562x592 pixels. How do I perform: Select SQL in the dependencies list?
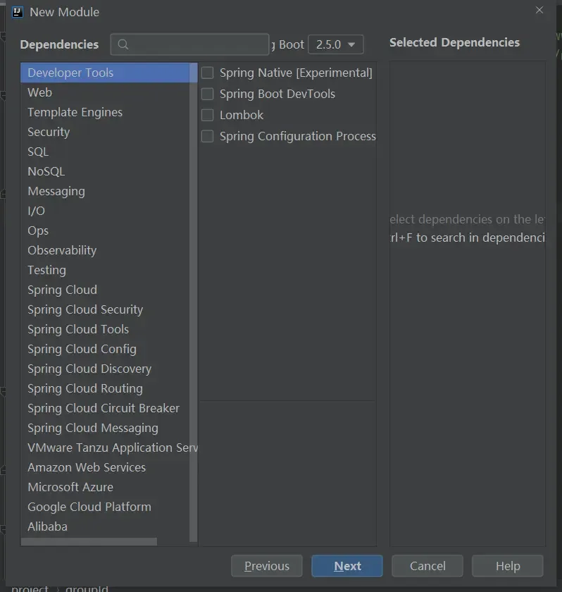(x=38, y=152)
